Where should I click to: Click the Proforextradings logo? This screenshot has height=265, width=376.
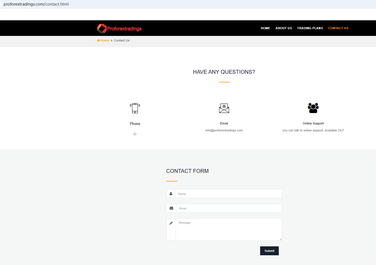pos(119,28)
